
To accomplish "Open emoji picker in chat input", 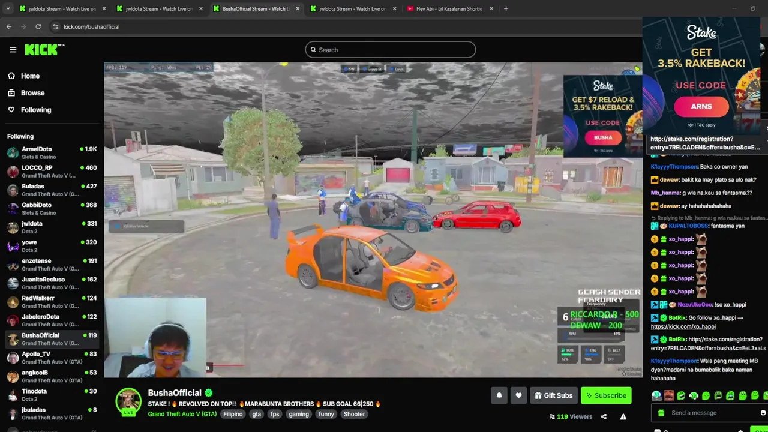I will tap(763, 413).
